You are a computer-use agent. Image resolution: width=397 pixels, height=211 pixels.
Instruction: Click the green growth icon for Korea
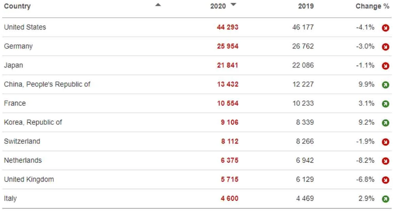coord(386,123)
